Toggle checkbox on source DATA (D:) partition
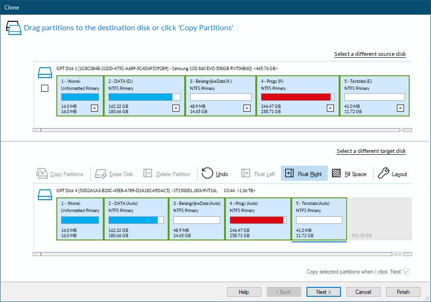The height and width of the screenshot is (302, 431). (x=176, y=108)
